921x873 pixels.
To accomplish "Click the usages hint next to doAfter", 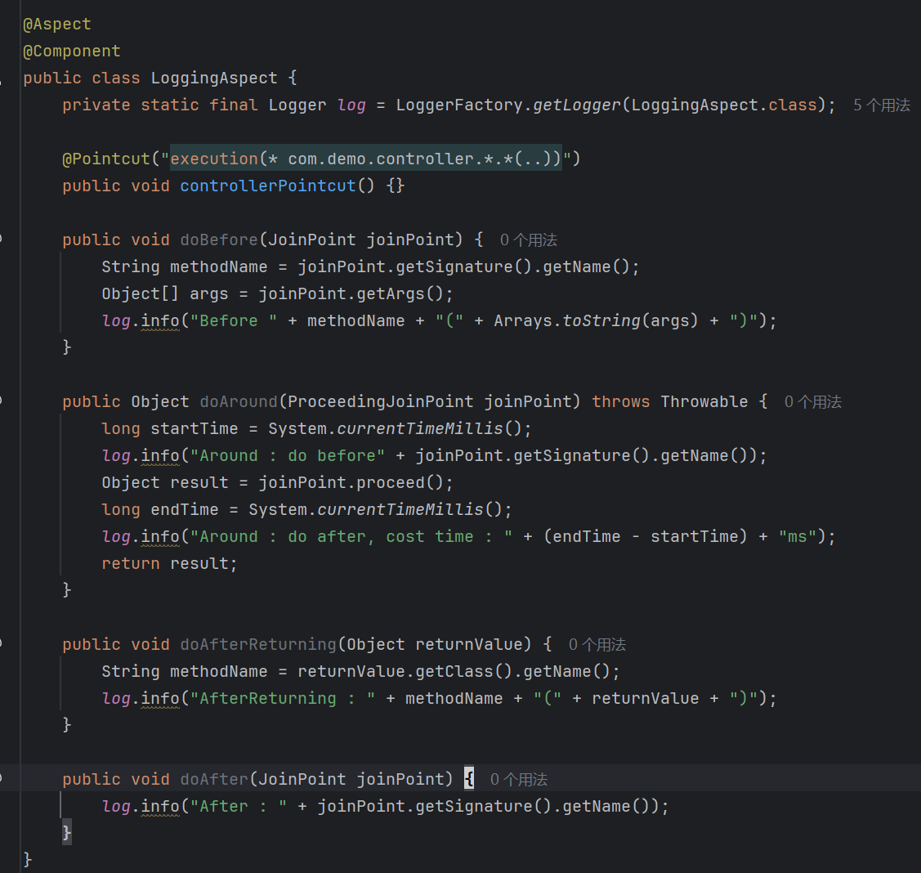I will point(518,780).
